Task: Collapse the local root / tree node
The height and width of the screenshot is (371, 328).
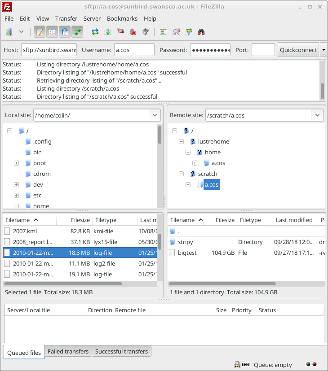Action: pos(10,131)
